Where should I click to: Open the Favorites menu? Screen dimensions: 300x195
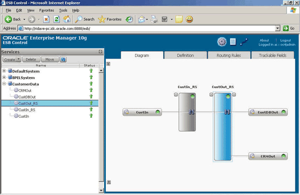(x=47, y=10)
